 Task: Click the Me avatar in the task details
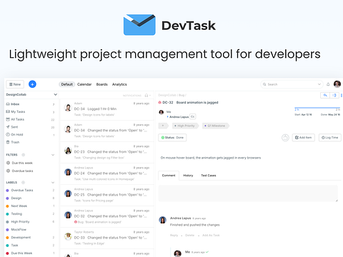tap(161, 112)
